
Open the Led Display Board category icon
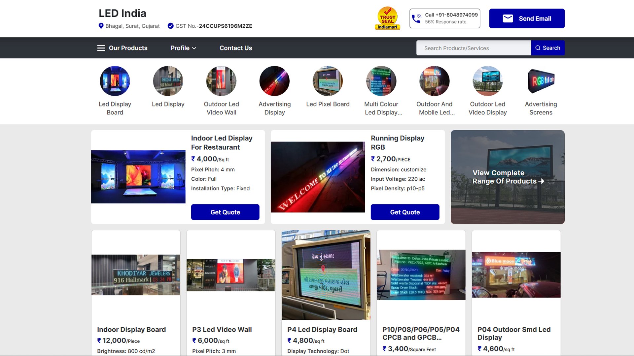click(x=115, y=81)
